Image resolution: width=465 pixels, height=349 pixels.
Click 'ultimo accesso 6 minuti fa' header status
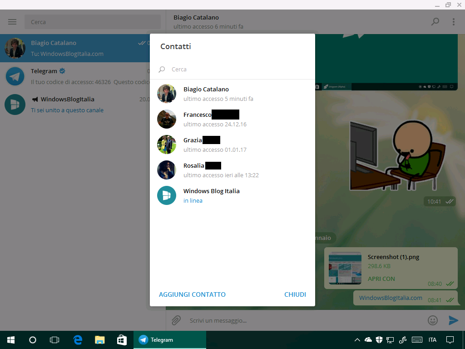pos(208,27)
